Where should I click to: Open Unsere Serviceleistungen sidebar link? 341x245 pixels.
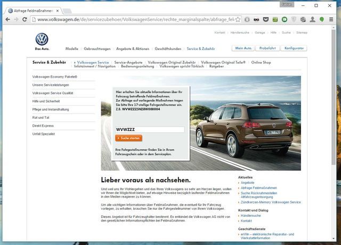point(51,85)
